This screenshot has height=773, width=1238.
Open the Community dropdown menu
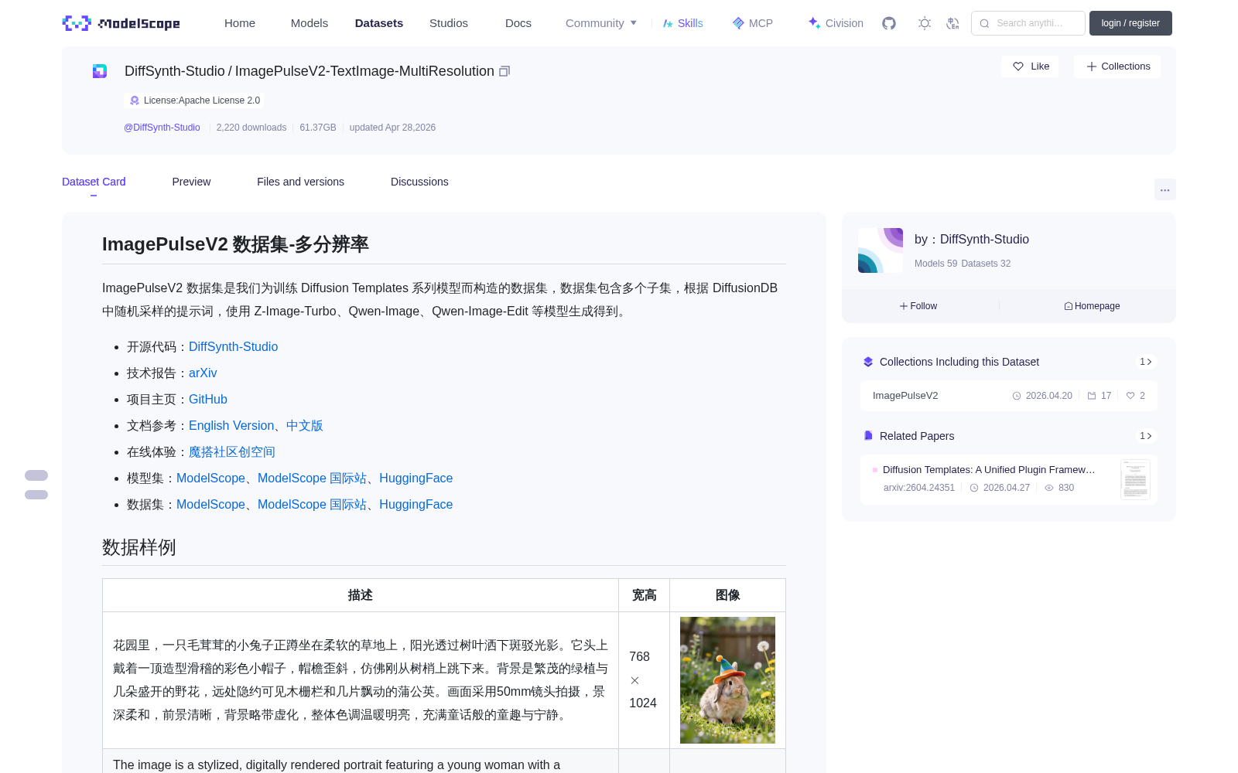point(601,23)
